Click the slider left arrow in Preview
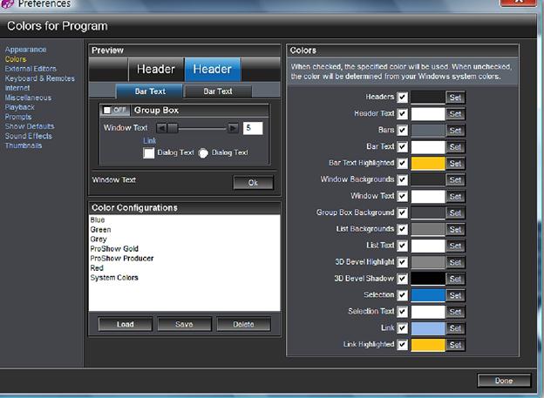The image size is (544, 398). tap(161, 128)
